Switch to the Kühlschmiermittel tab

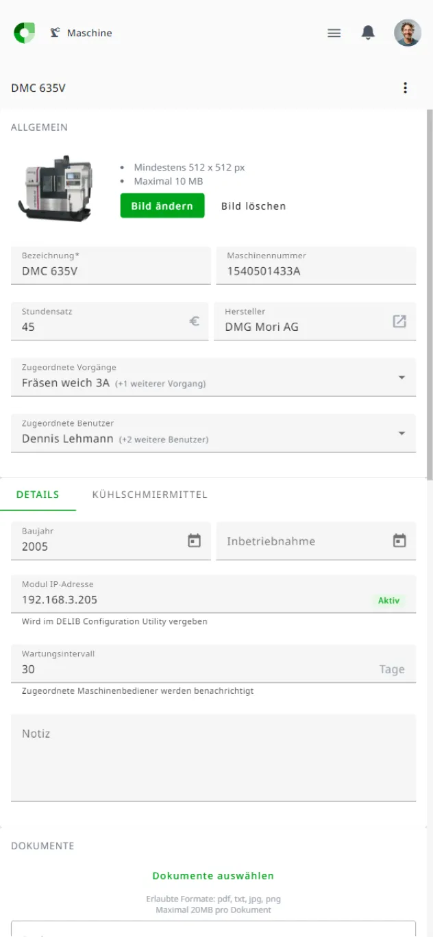(x=149, y=495)
